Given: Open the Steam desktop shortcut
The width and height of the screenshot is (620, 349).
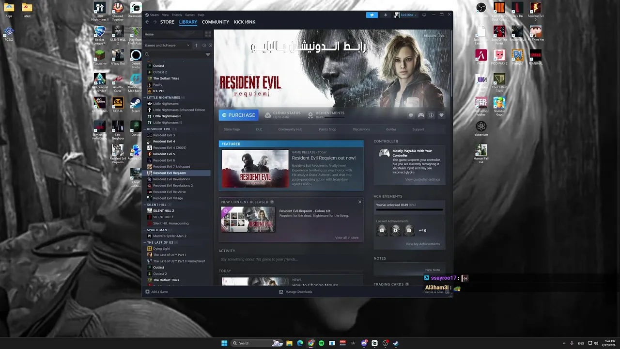Looking at the screenshot, I should pos(136,105).
